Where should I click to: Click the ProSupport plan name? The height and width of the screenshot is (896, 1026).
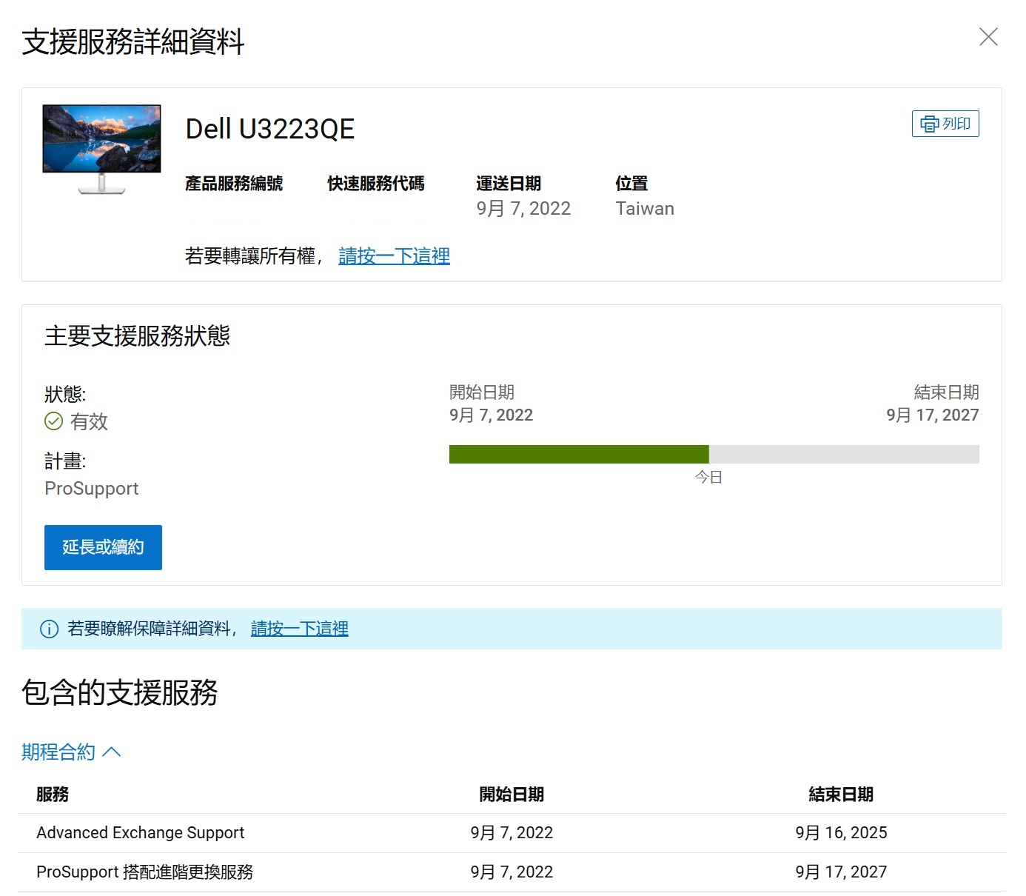(x=92, y=489)
